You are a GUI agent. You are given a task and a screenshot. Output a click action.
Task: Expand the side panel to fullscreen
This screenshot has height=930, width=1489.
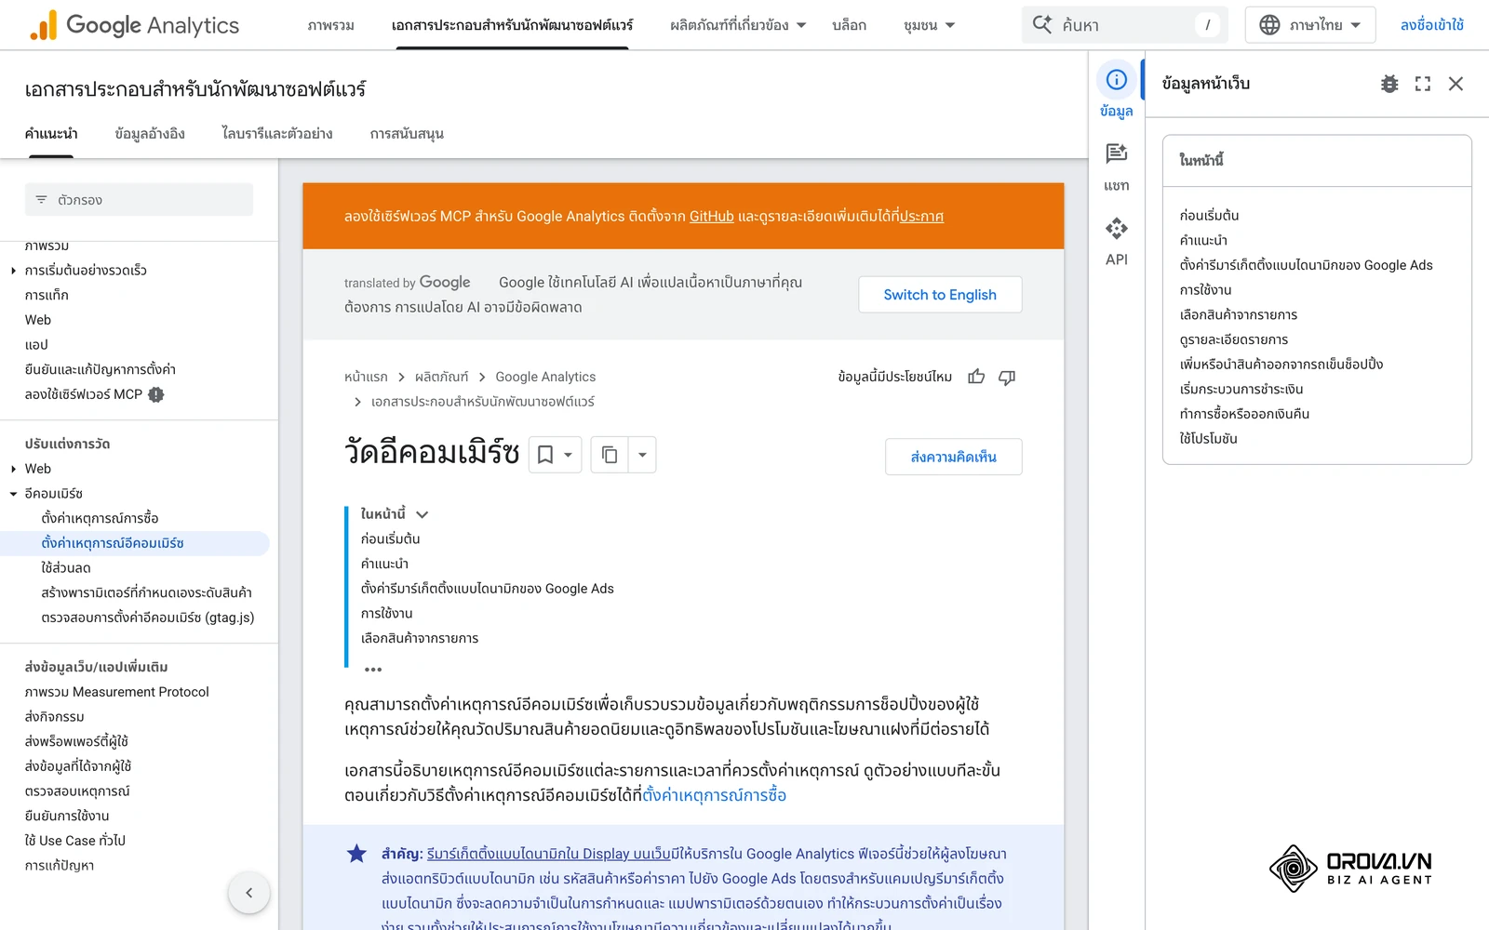[x=1423, y=84]
